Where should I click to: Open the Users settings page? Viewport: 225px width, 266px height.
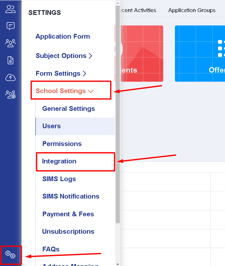[51, 126]
